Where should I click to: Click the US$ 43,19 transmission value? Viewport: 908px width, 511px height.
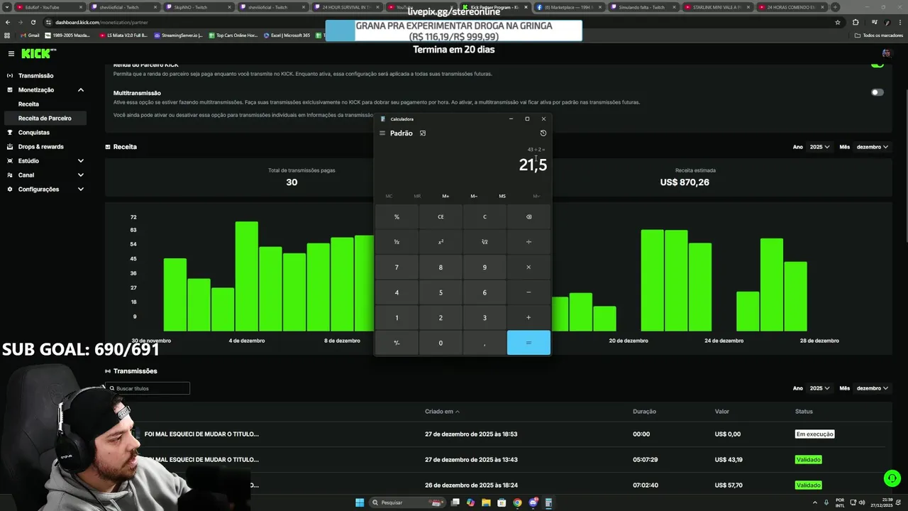[729, 460]
